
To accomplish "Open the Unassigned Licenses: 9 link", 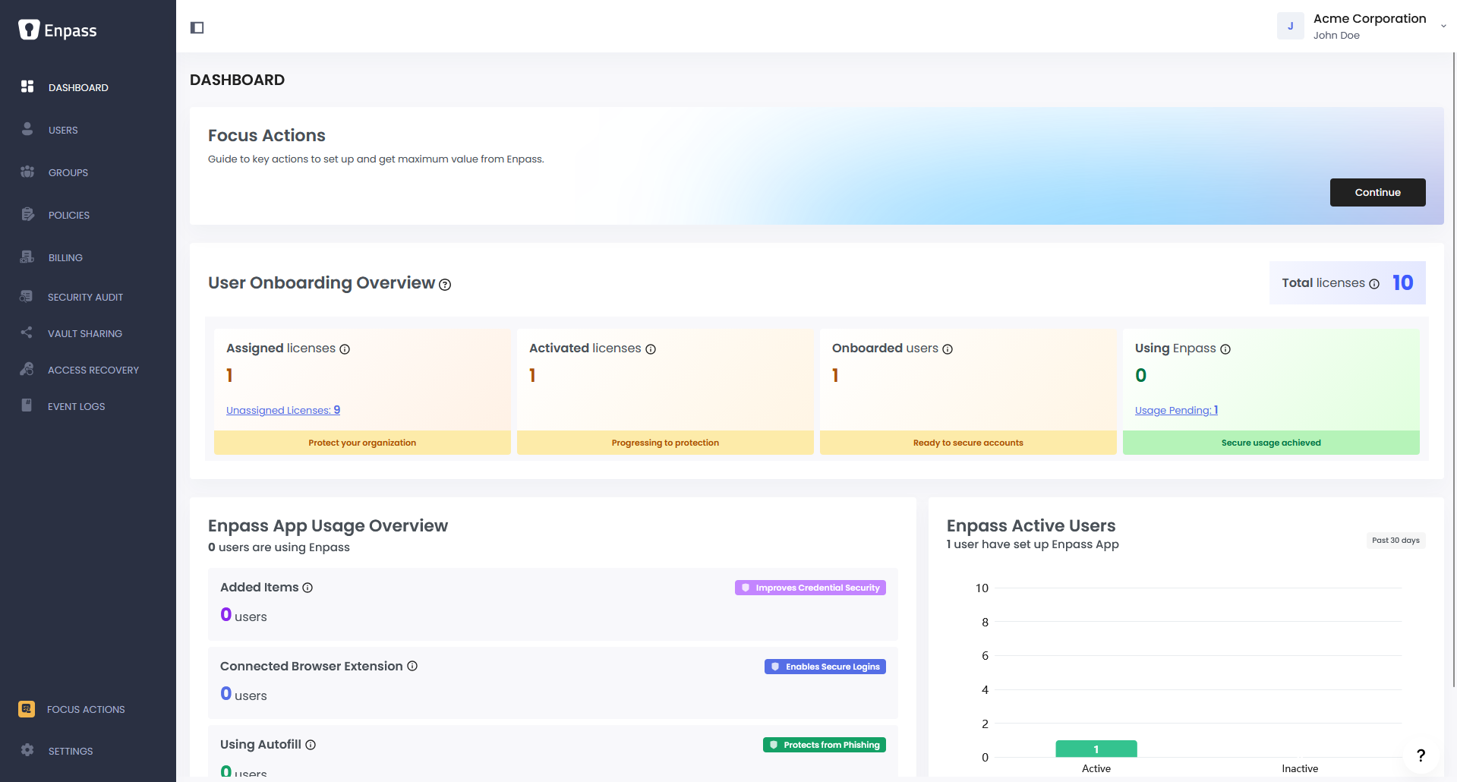I will (x=283, y=410).
